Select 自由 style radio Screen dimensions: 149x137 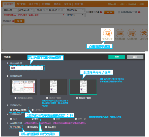point(54,119)
